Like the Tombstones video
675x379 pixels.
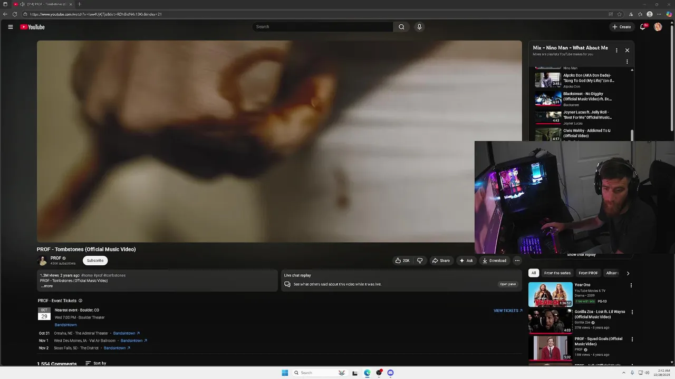402,261
